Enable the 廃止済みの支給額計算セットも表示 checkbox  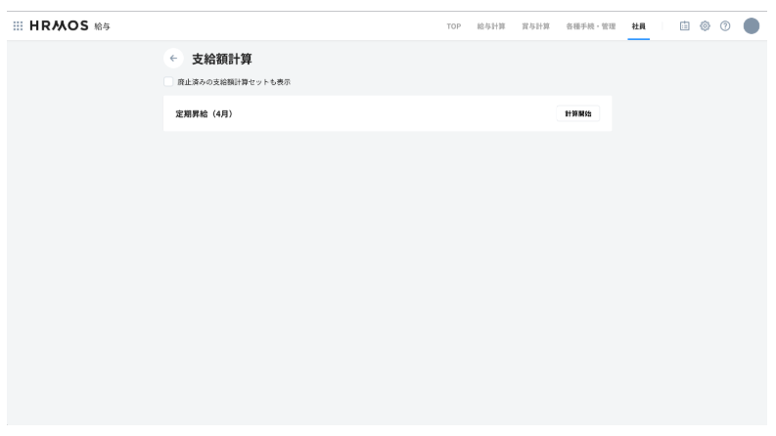point(168,82)
